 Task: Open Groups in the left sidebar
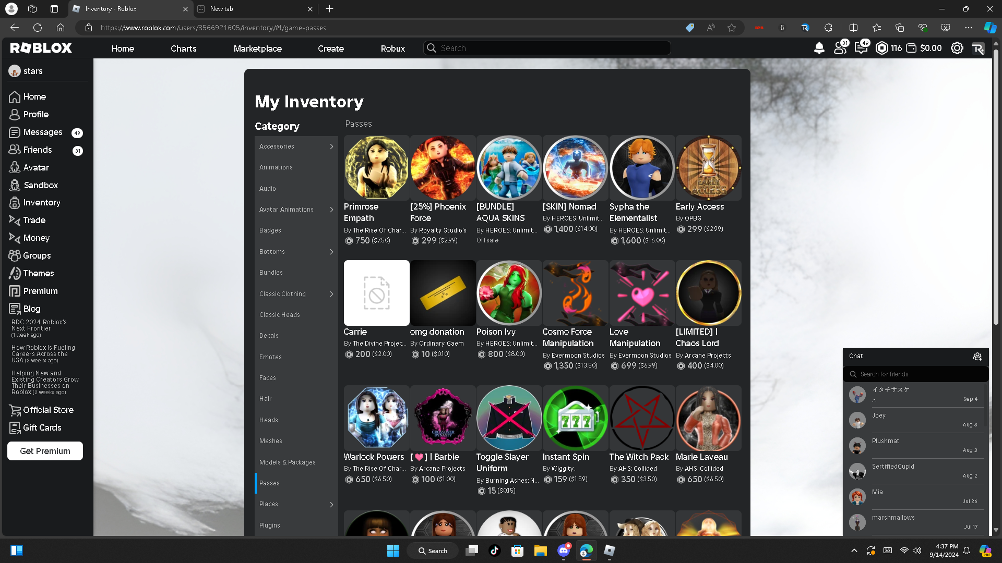[x=37, y=255]
